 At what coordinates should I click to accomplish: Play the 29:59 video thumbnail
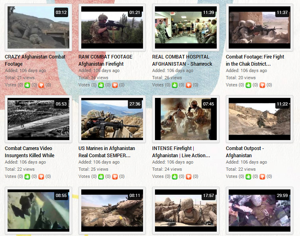259,211
